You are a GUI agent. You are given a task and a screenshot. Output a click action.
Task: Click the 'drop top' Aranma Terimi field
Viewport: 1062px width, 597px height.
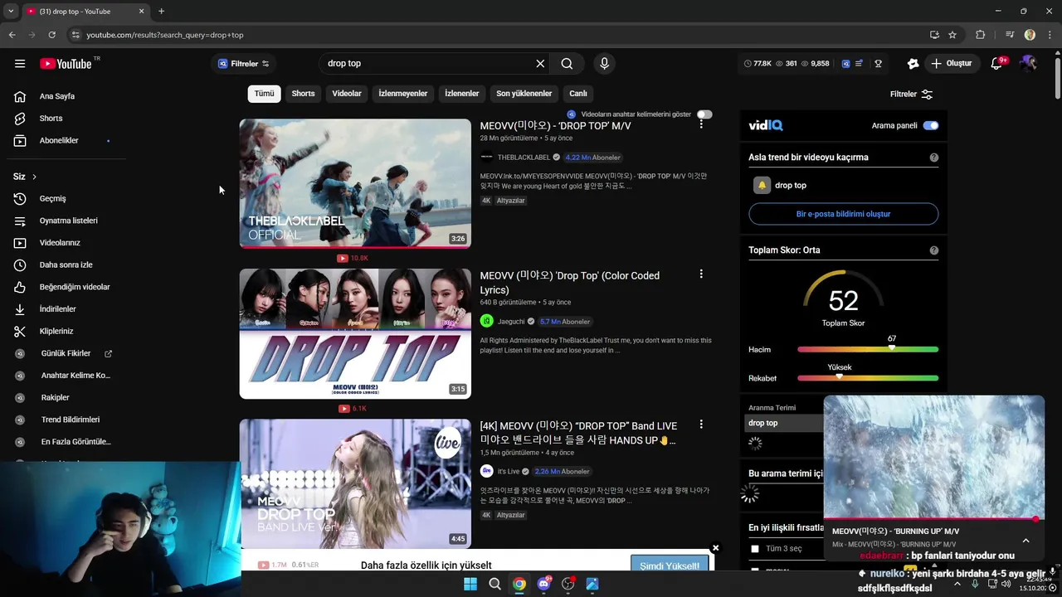point(784,423)
